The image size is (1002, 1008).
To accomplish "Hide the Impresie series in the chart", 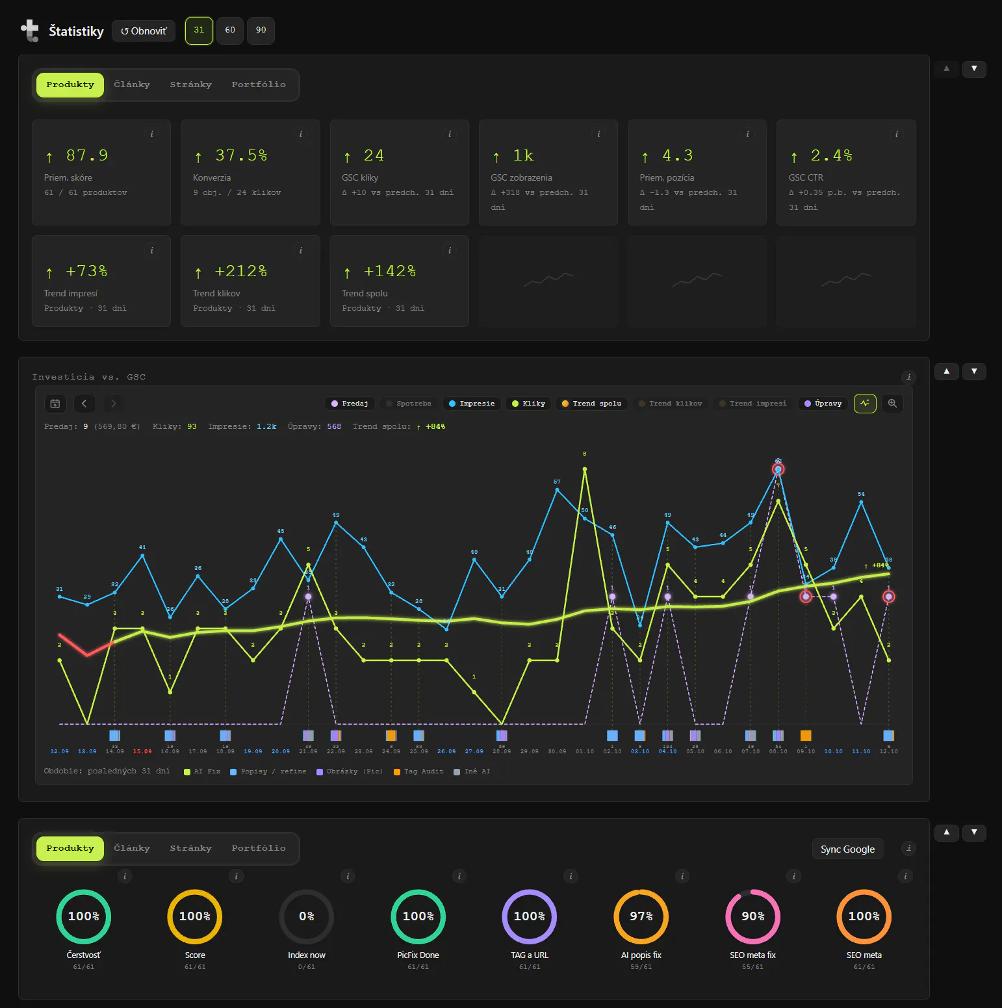I will pyautogui.click(x=472, y=404).
